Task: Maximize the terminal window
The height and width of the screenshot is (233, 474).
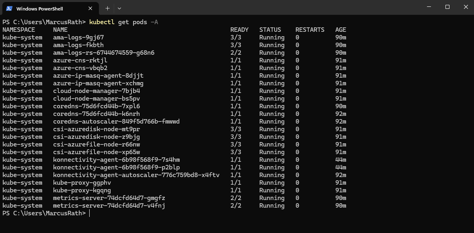Action: [x=447, y=7]
